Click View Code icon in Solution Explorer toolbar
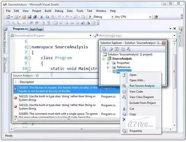 point(123,49)
